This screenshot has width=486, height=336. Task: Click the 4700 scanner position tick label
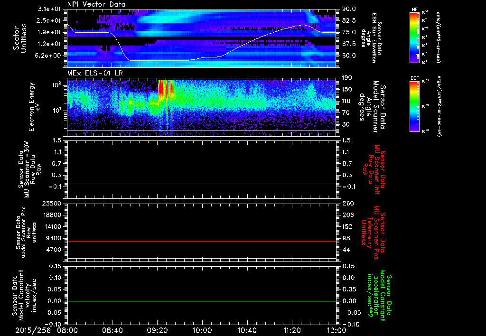(x=54, y=250)
